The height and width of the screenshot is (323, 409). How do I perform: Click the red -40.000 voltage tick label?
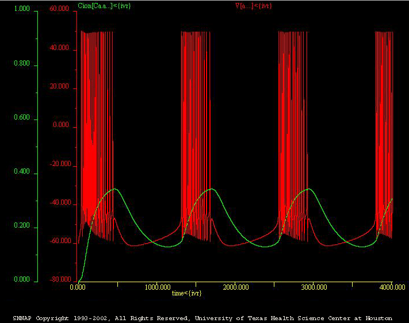point(59,203)
